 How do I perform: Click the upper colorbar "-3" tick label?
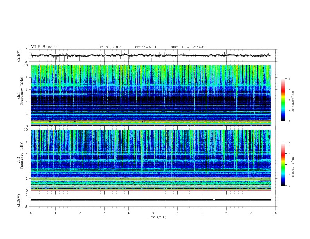289,78
